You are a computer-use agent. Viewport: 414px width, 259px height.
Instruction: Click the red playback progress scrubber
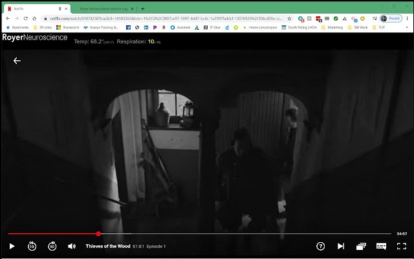point(98,234)
